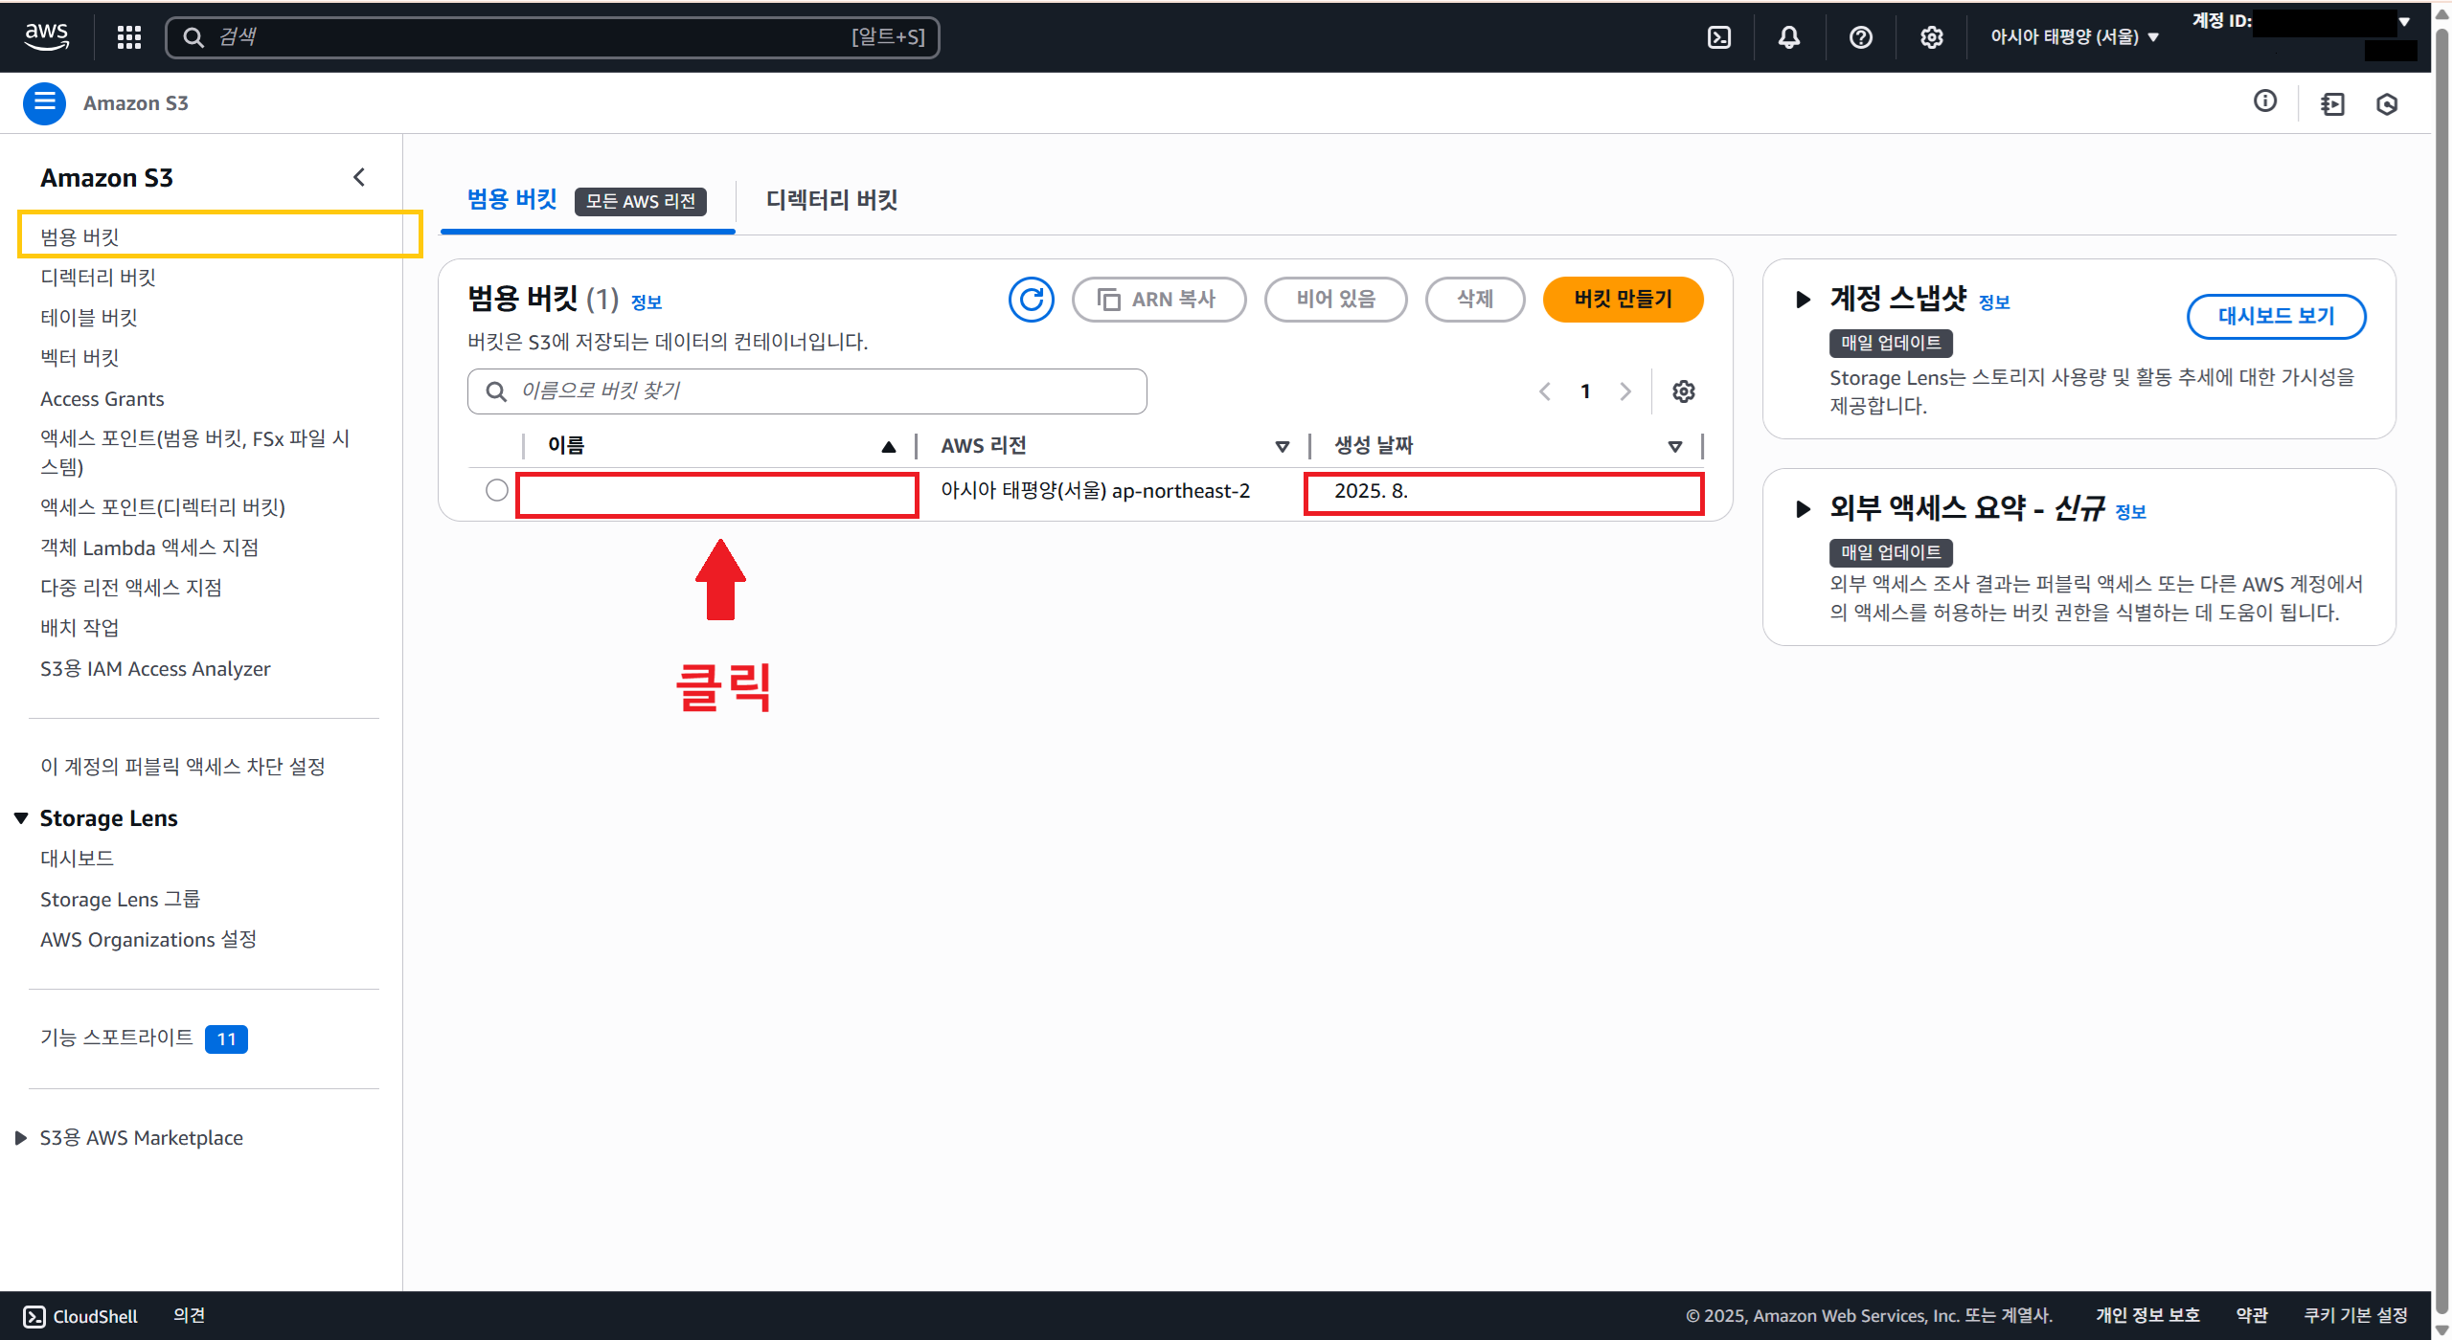This screenshot has height=1340, width=2452.
Task: Open the CloudShell terminal icon in top bar
Action: pyautogui.click(x=1719, y=37)
